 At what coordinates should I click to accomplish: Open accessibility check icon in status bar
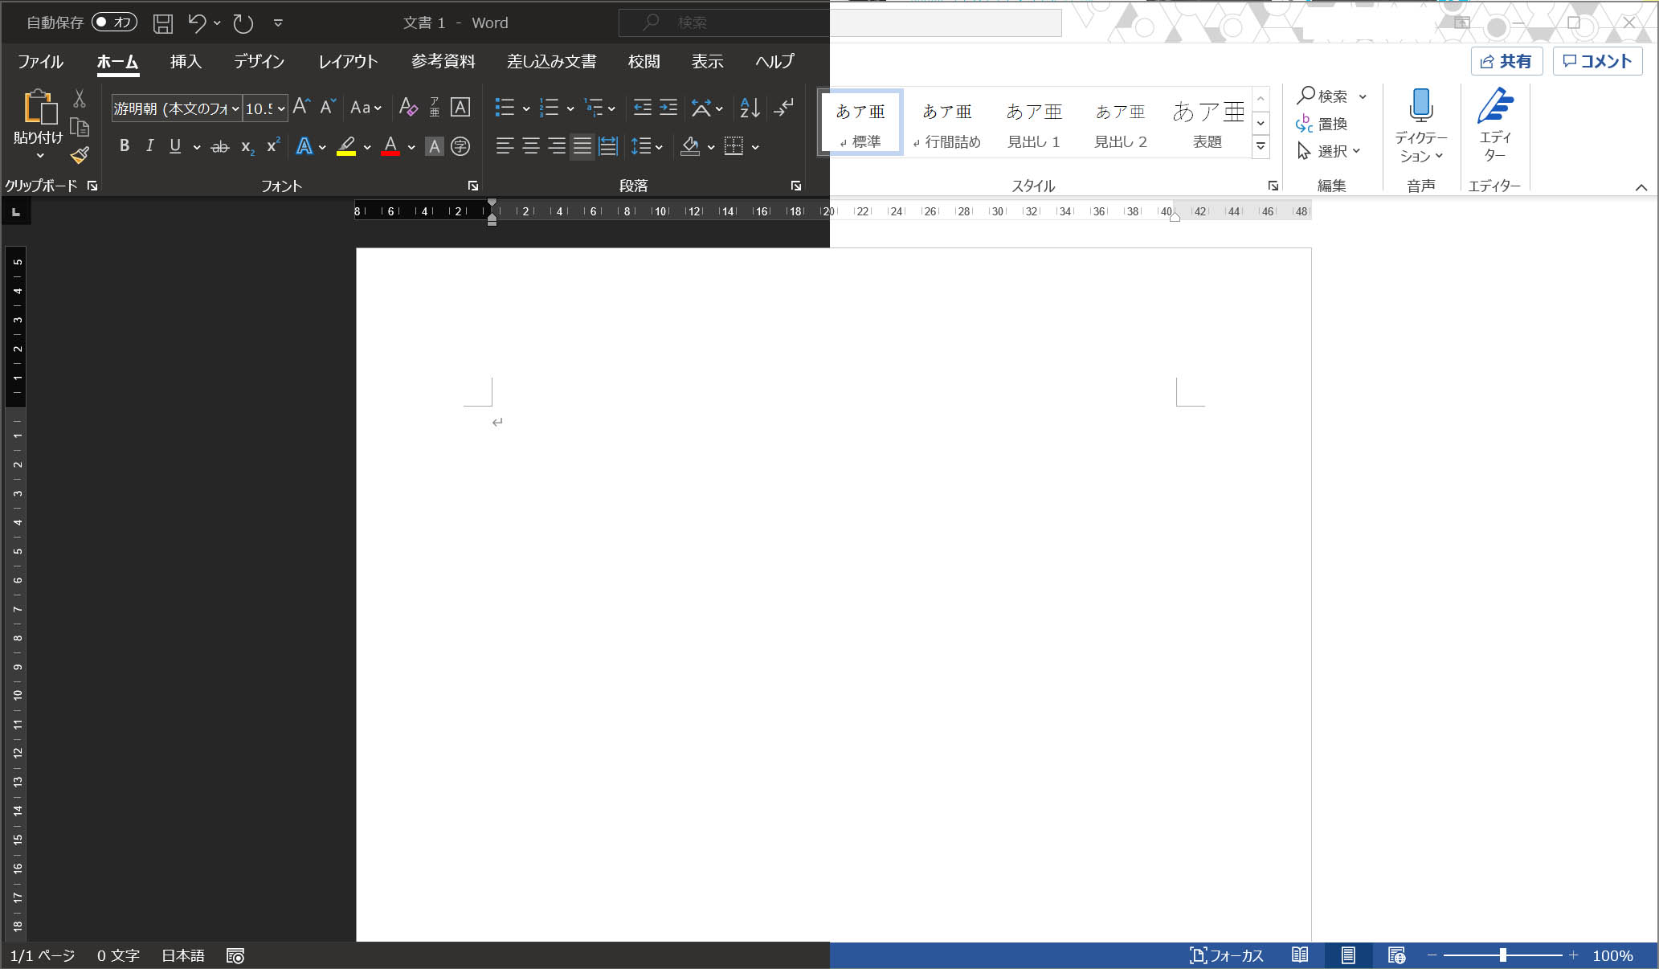coord(235,956)
